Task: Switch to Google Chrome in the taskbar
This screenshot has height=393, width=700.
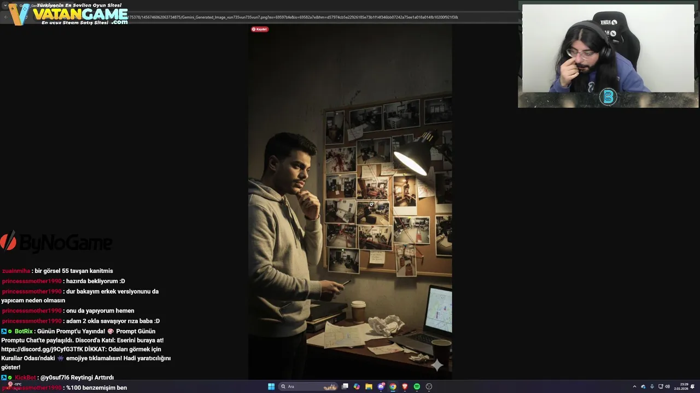Action: point(393,386)
